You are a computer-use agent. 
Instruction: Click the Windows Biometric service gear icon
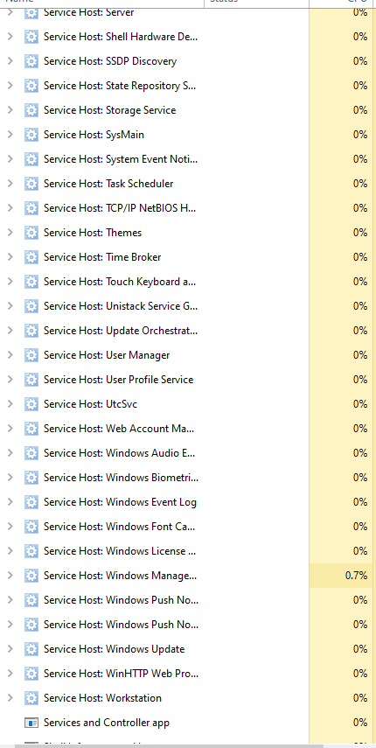tap(31, 478)
